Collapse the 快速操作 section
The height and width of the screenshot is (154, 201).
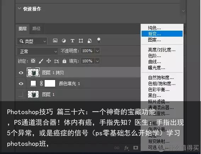[x=19, y=8]
